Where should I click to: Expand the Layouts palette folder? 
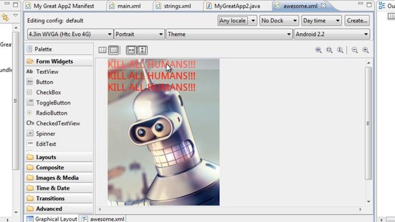59,157
